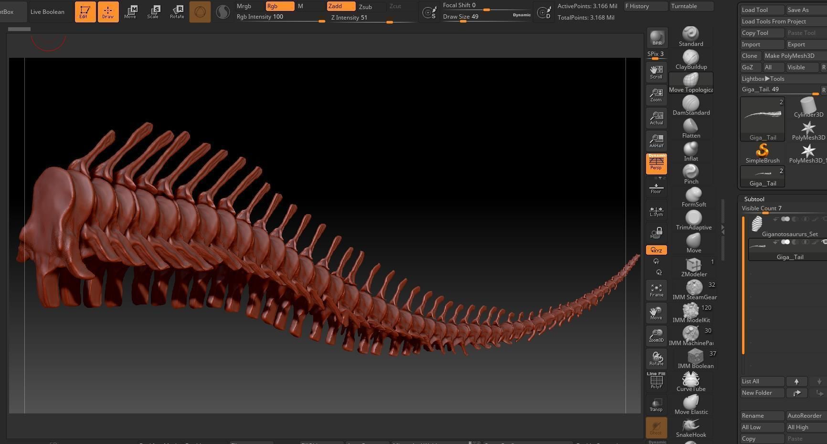Toggle Ghost transparency button

[x=657, y=428]
